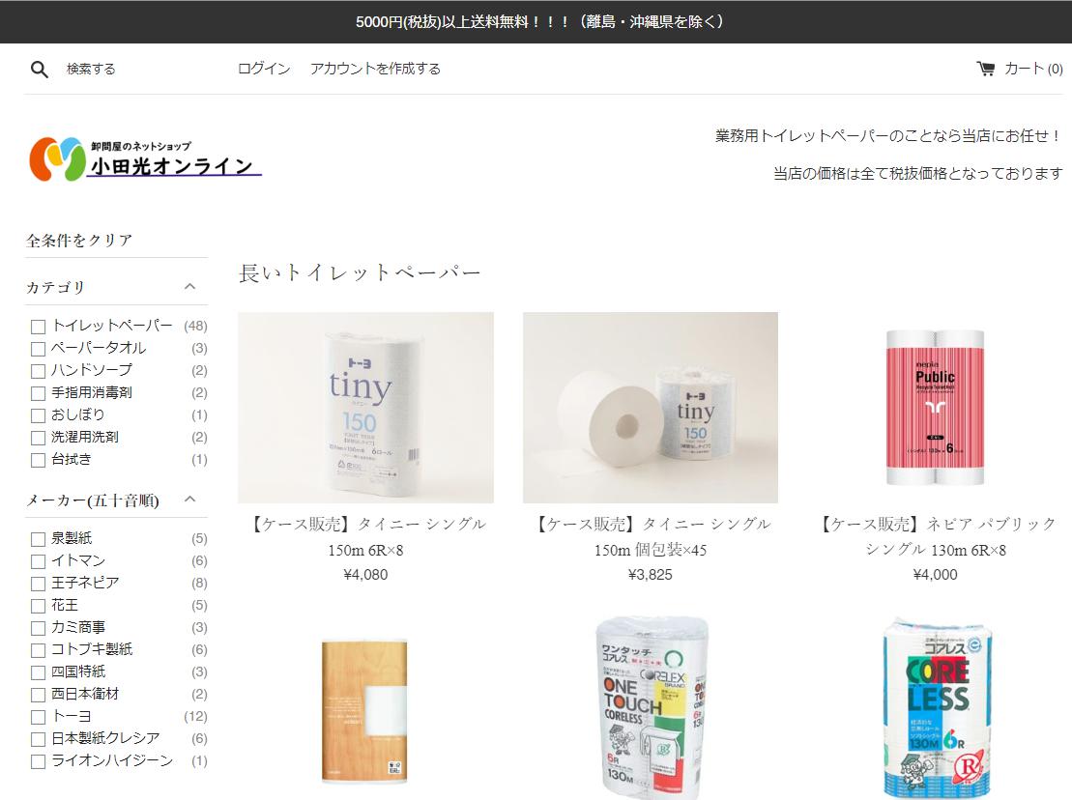Open the ONE TOUCH CORELESS product image

[651, 708]
